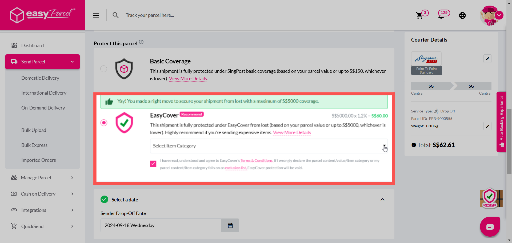Collapse the Select a date section
This screenshot has width=512, height=243.
[x=382, y=200]
